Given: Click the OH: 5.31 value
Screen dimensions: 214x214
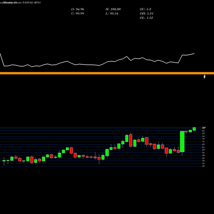Looking at the screenshot, I should tap(146, 14).
